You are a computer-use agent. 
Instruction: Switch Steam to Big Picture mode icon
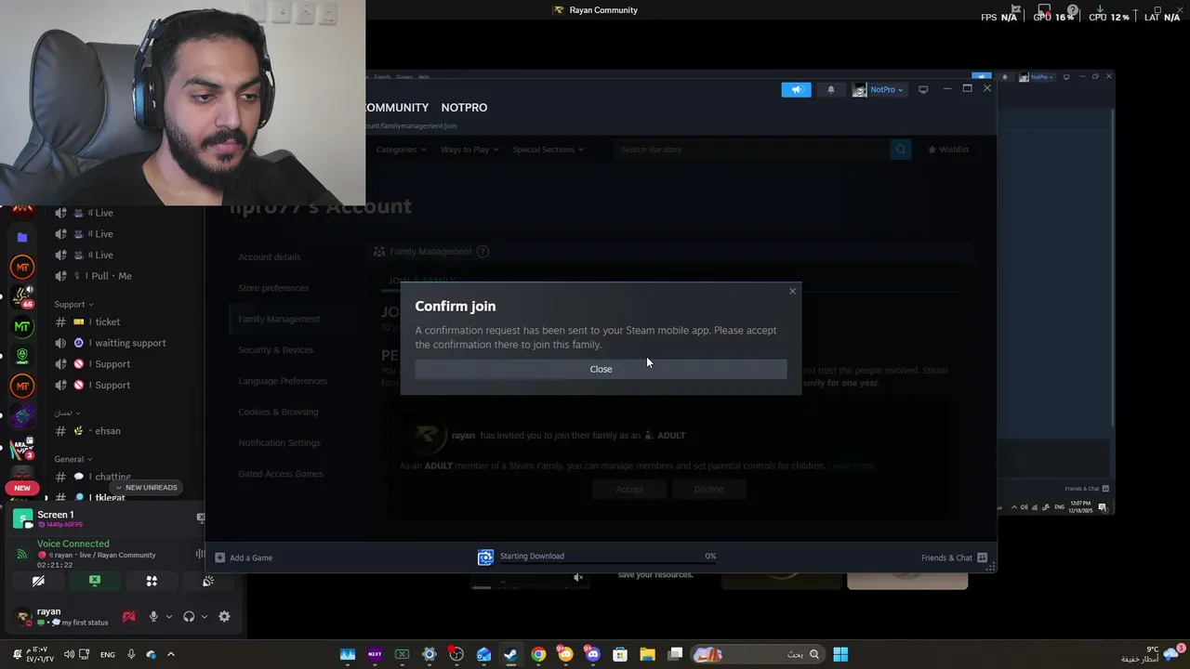pos(923,90)
